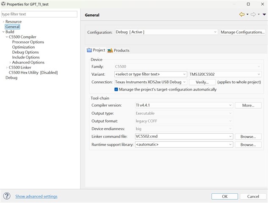Select Debug in the tree
The width and height of the screenshot is (268, 203).
click(11, 78)
